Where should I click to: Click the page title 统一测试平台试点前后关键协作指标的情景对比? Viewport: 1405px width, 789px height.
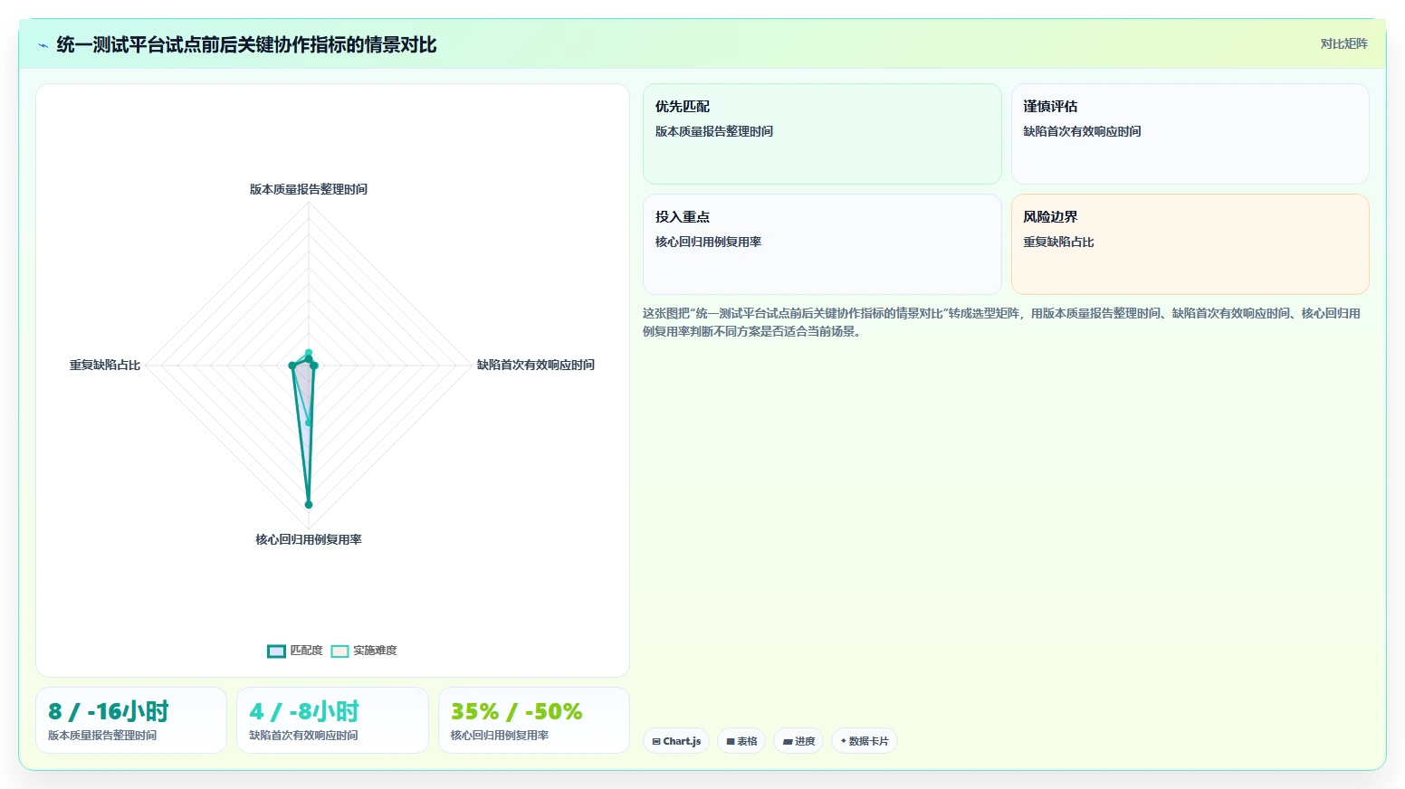[x=246, y=44]
